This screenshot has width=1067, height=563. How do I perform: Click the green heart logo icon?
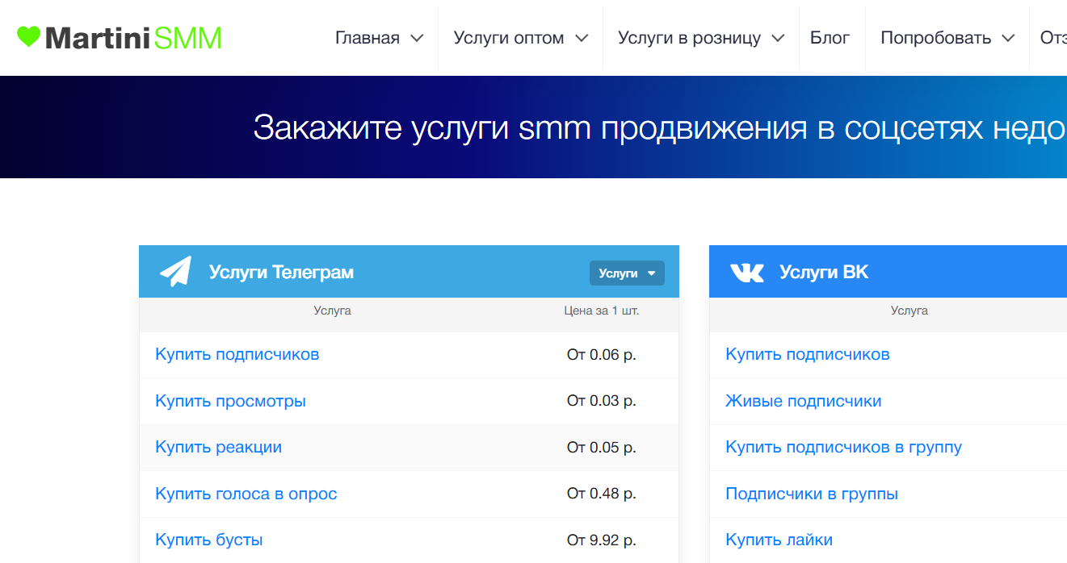pos(28,36)
